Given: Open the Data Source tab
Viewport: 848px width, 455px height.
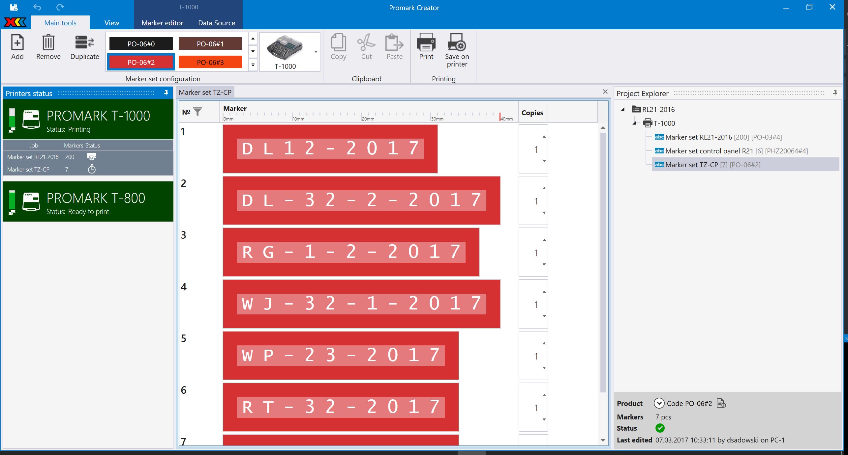Looking at the screenshot, I should tap(216, 23).
